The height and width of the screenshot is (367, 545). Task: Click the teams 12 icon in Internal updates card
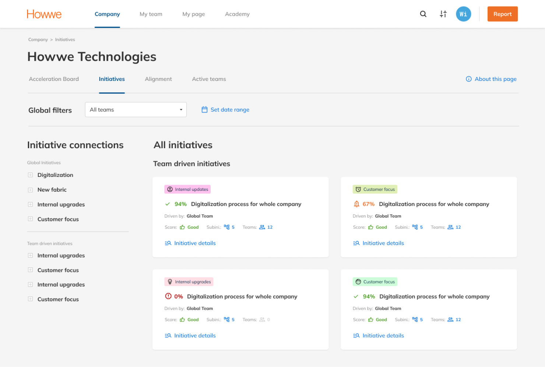pos(262,227)
